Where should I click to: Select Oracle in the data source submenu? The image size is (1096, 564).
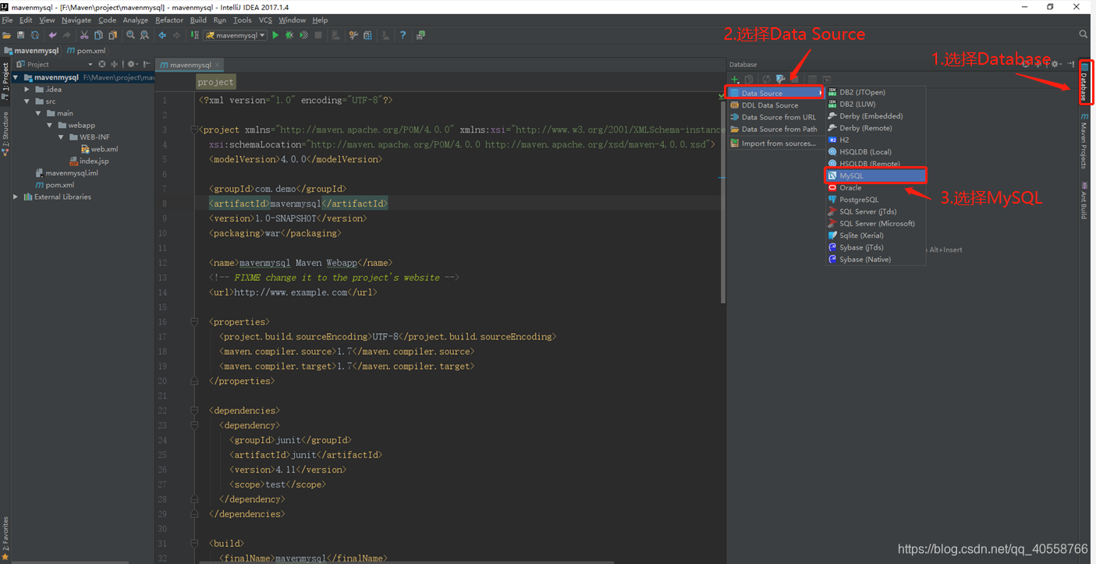[876, 188]
